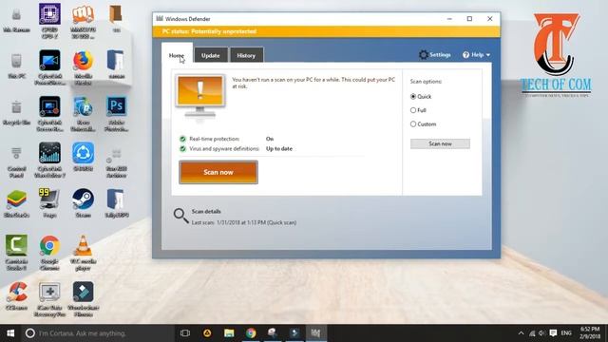This screenshot has height=342, width=608.
Task: Click the Scan details magnifier icon
Action: click(x=180, y=216)
